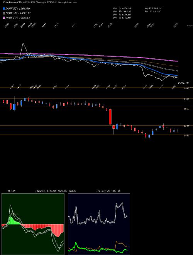Click the rotated 1799 label in top row

pos(74,25)
